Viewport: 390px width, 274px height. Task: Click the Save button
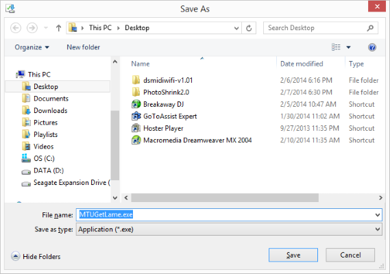click(x=293, y=255)
